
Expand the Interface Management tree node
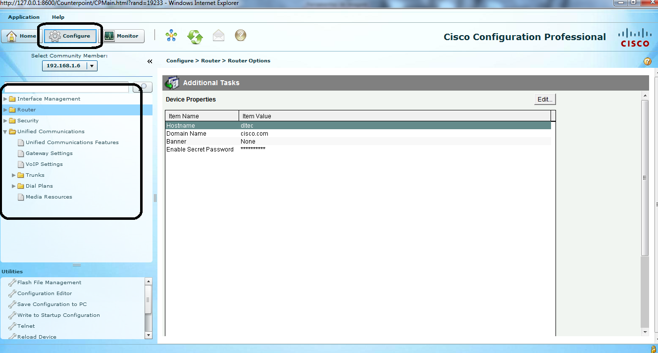tap(5, 99)
